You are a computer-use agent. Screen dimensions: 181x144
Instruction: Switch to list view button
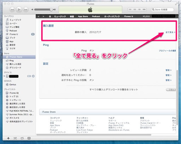point(130,10)
